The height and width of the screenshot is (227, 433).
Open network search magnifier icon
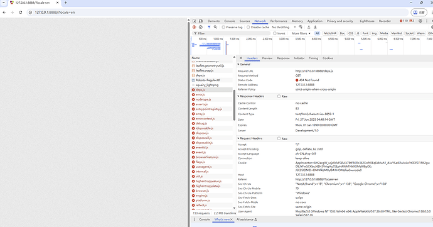pyautogui.click(x=215, y=27)
